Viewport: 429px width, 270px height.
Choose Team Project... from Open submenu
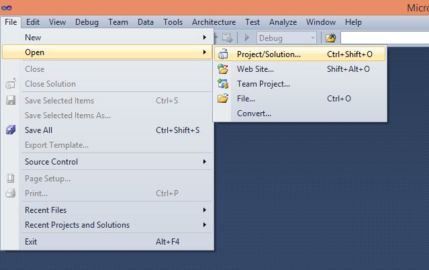(x=299, y=84)
